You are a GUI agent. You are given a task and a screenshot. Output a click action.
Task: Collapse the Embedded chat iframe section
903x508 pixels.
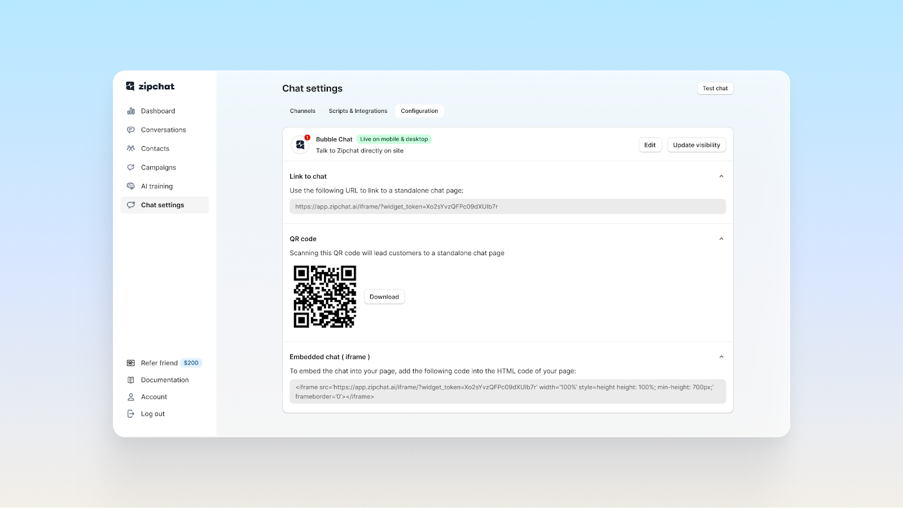pos(721,356)
